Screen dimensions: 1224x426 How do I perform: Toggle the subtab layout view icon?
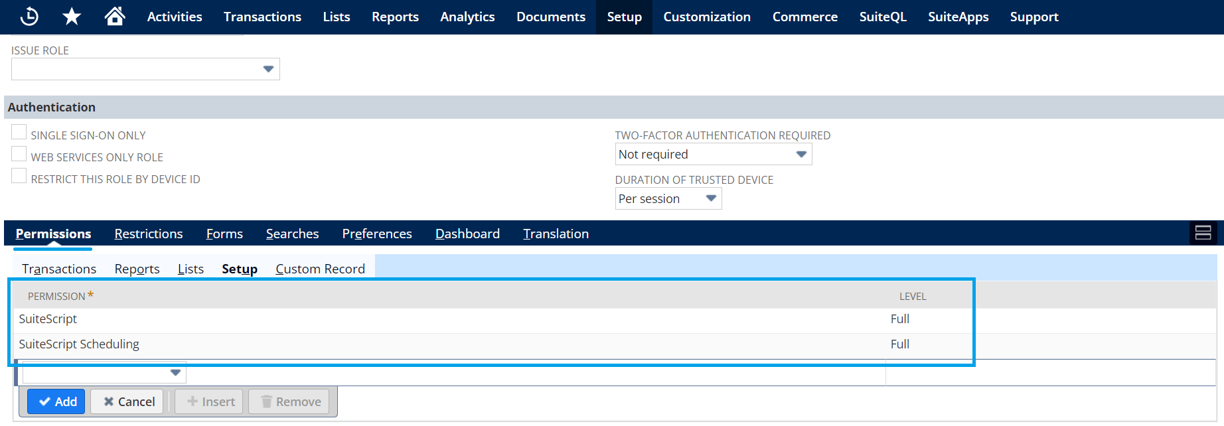coord(1203,233)
